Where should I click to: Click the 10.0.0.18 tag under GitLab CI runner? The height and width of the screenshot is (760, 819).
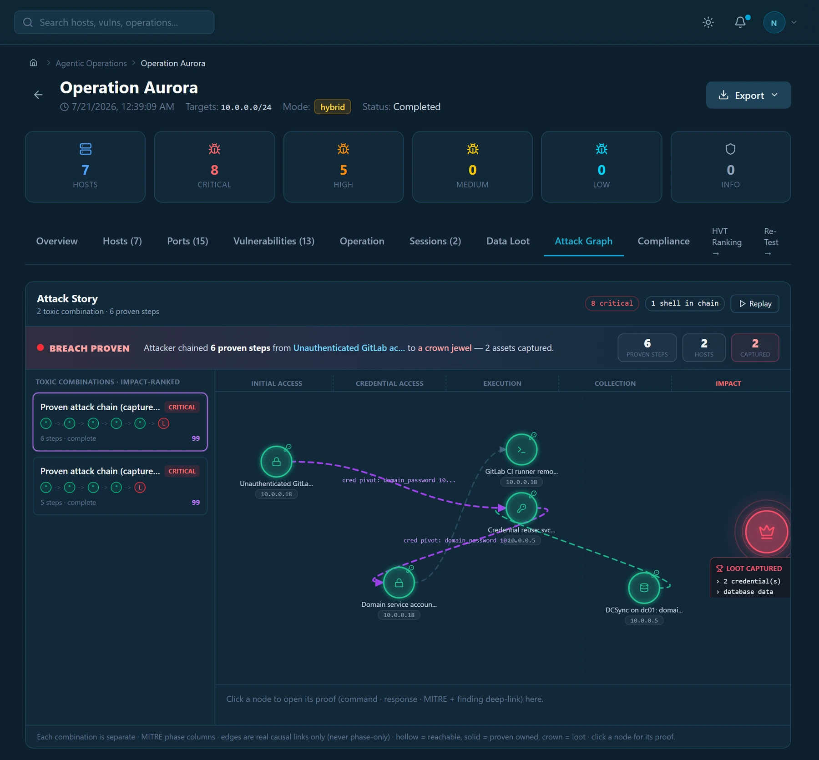click(521, 482)
